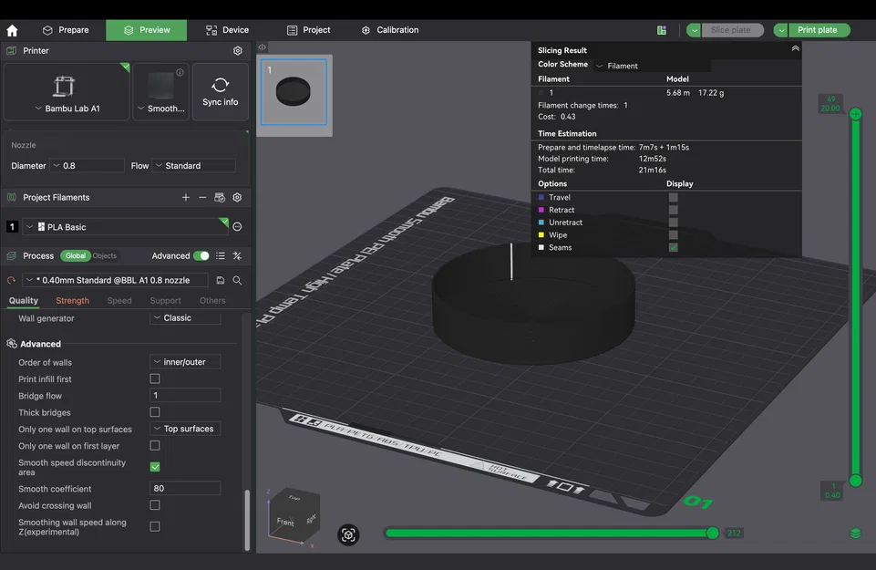Save the current process preset

pyautogui.click(x=220, y=280)
